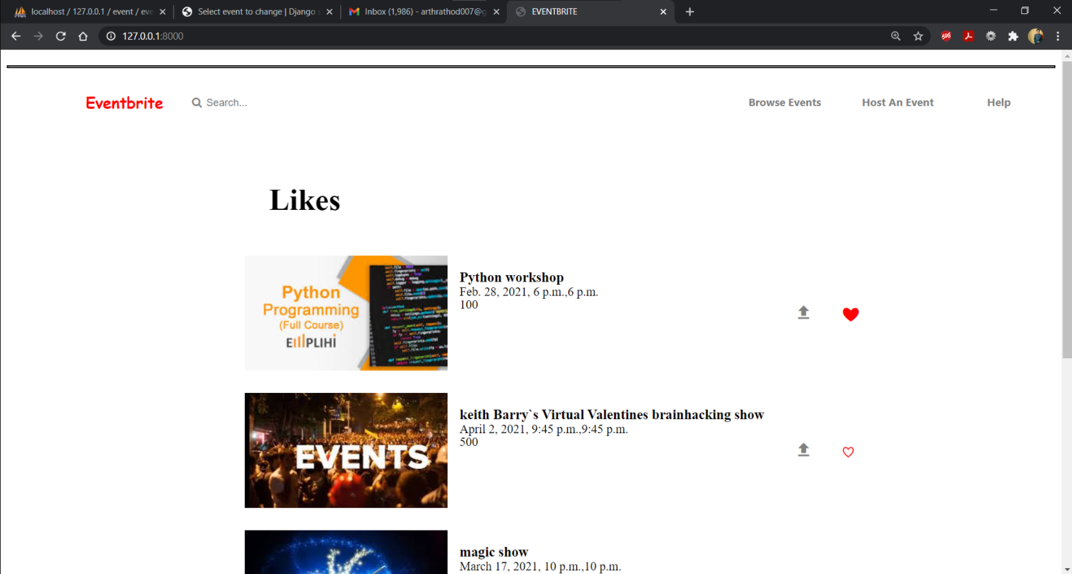Click the Python Programming course thumbnail
Screen dimensions: 1072x574
coord(346,313)
